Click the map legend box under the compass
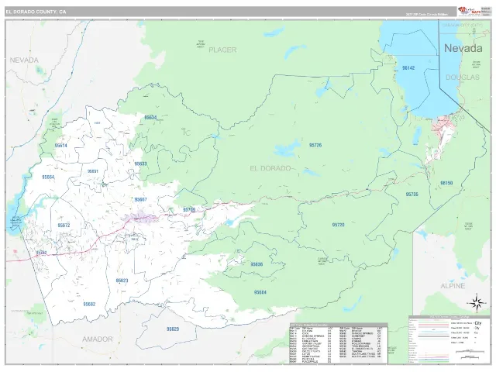This screenshot has width=496, height=372. (x=449, y=339)
